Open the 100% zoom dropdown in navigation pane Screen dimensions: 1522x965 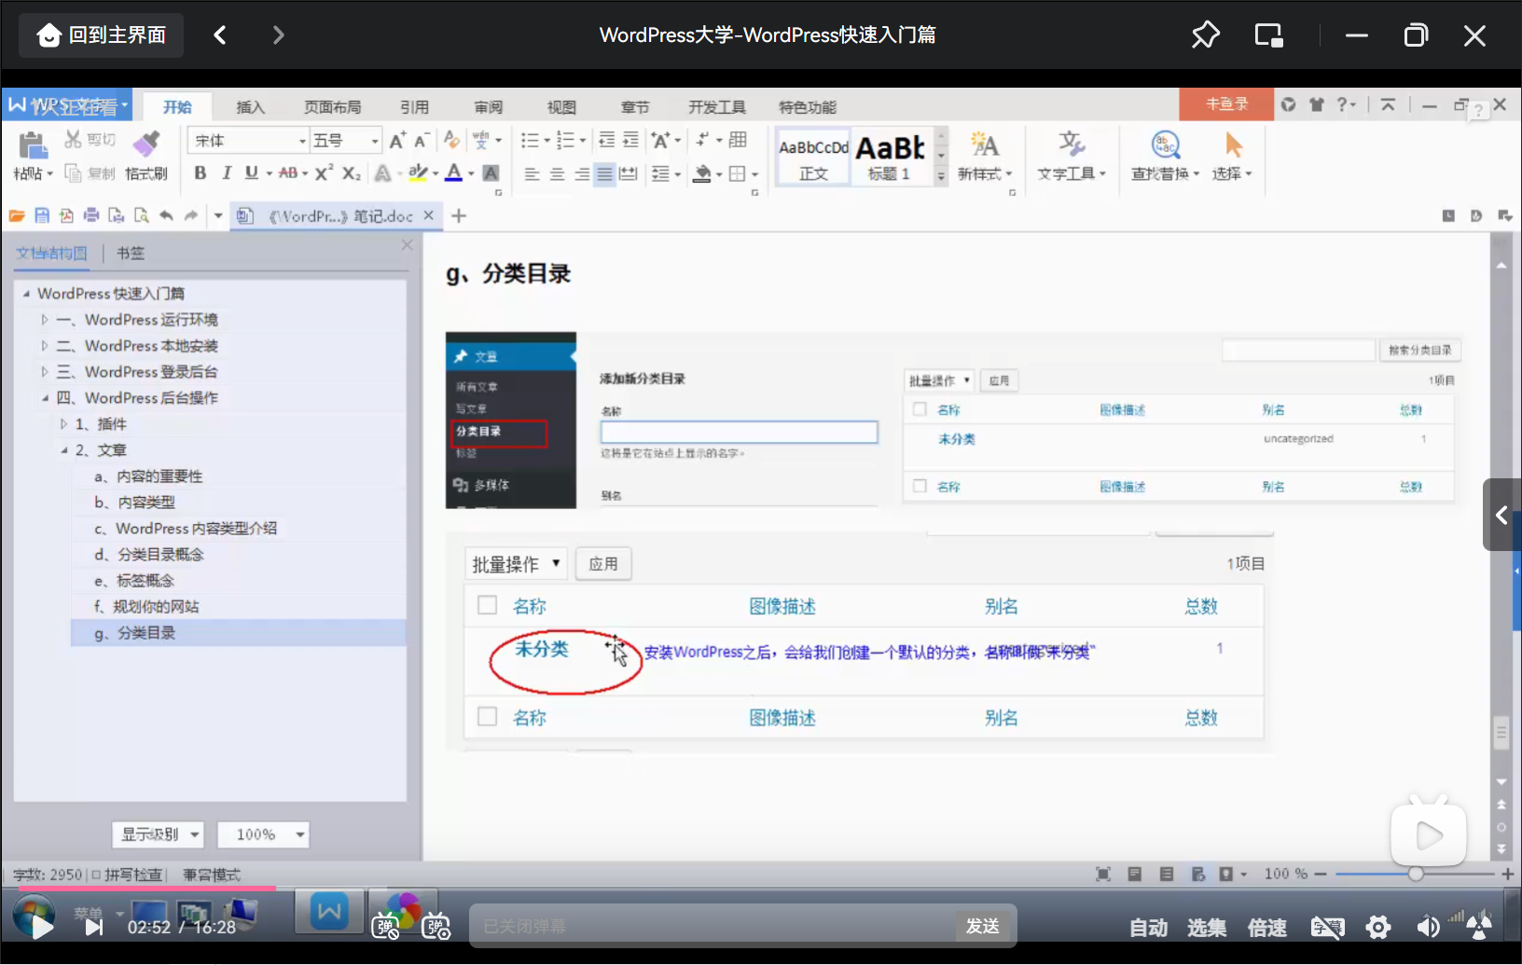click(263, 834)
